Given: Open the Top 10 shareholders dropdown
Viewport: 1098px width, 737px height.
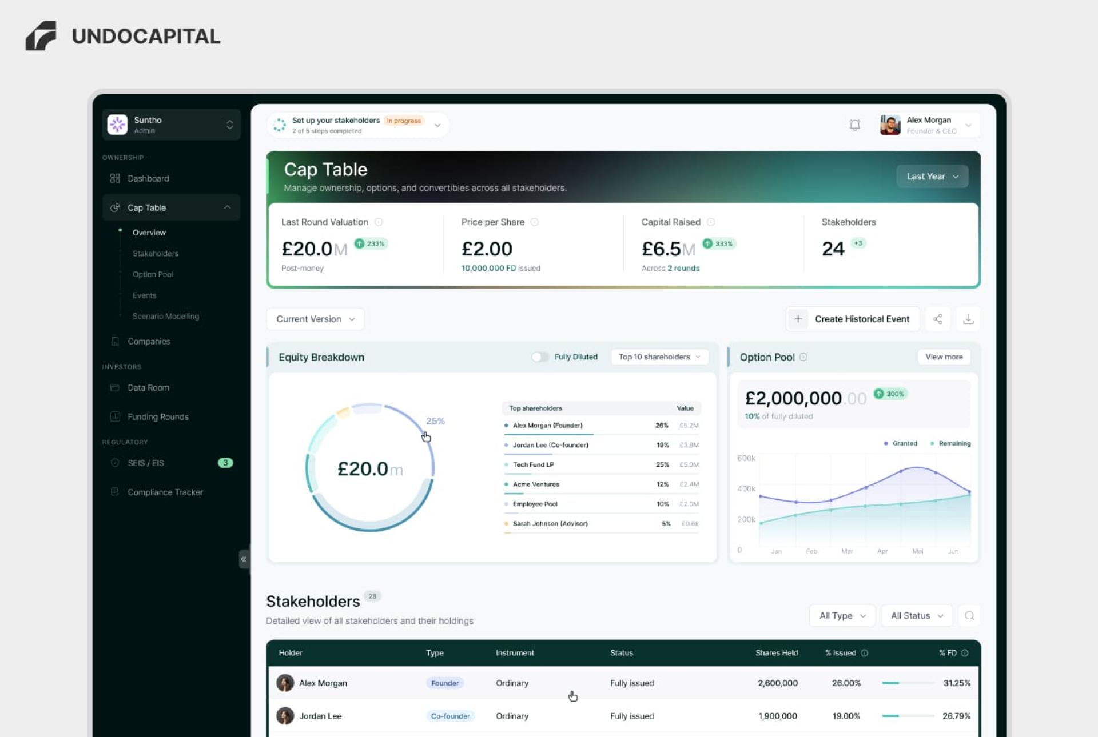Looking at the screenshot, I should (659, 357).
